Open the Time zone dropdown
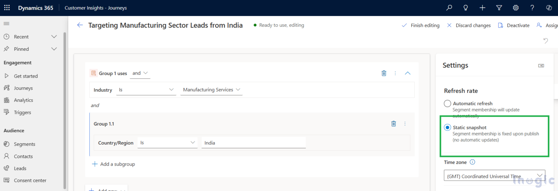The width and height of the screenshot is (558, 191). [494, 176]
